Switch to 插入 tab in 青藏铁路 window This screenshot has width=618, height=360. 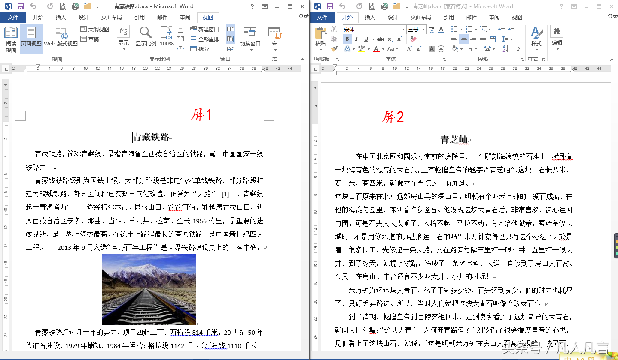61,18
